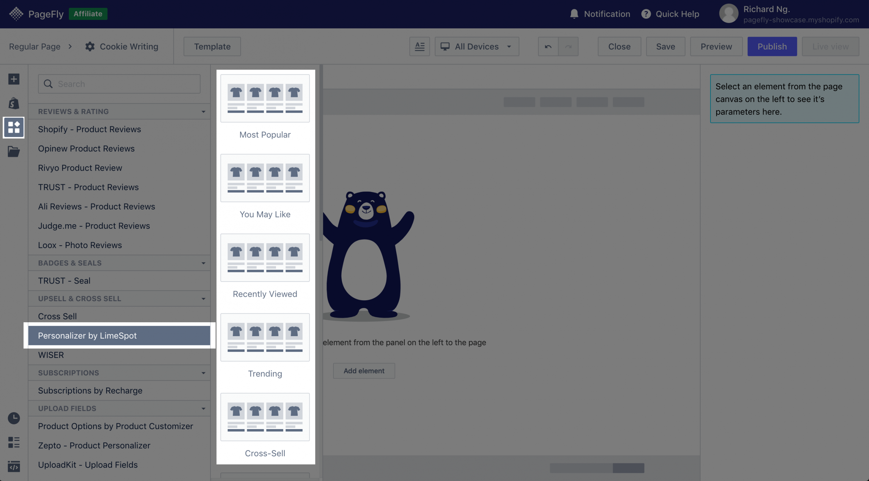Click the Close button
Screen dimensions: 869x481
pos(619,46)
